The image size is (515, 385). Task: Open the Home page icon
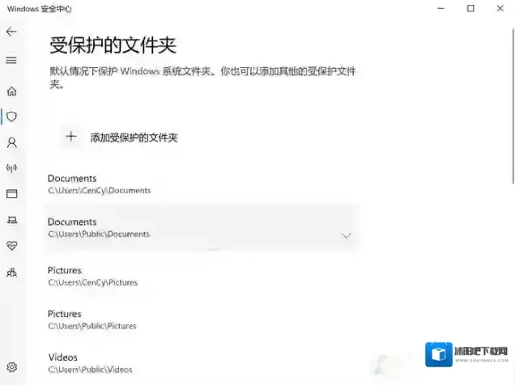12,91
